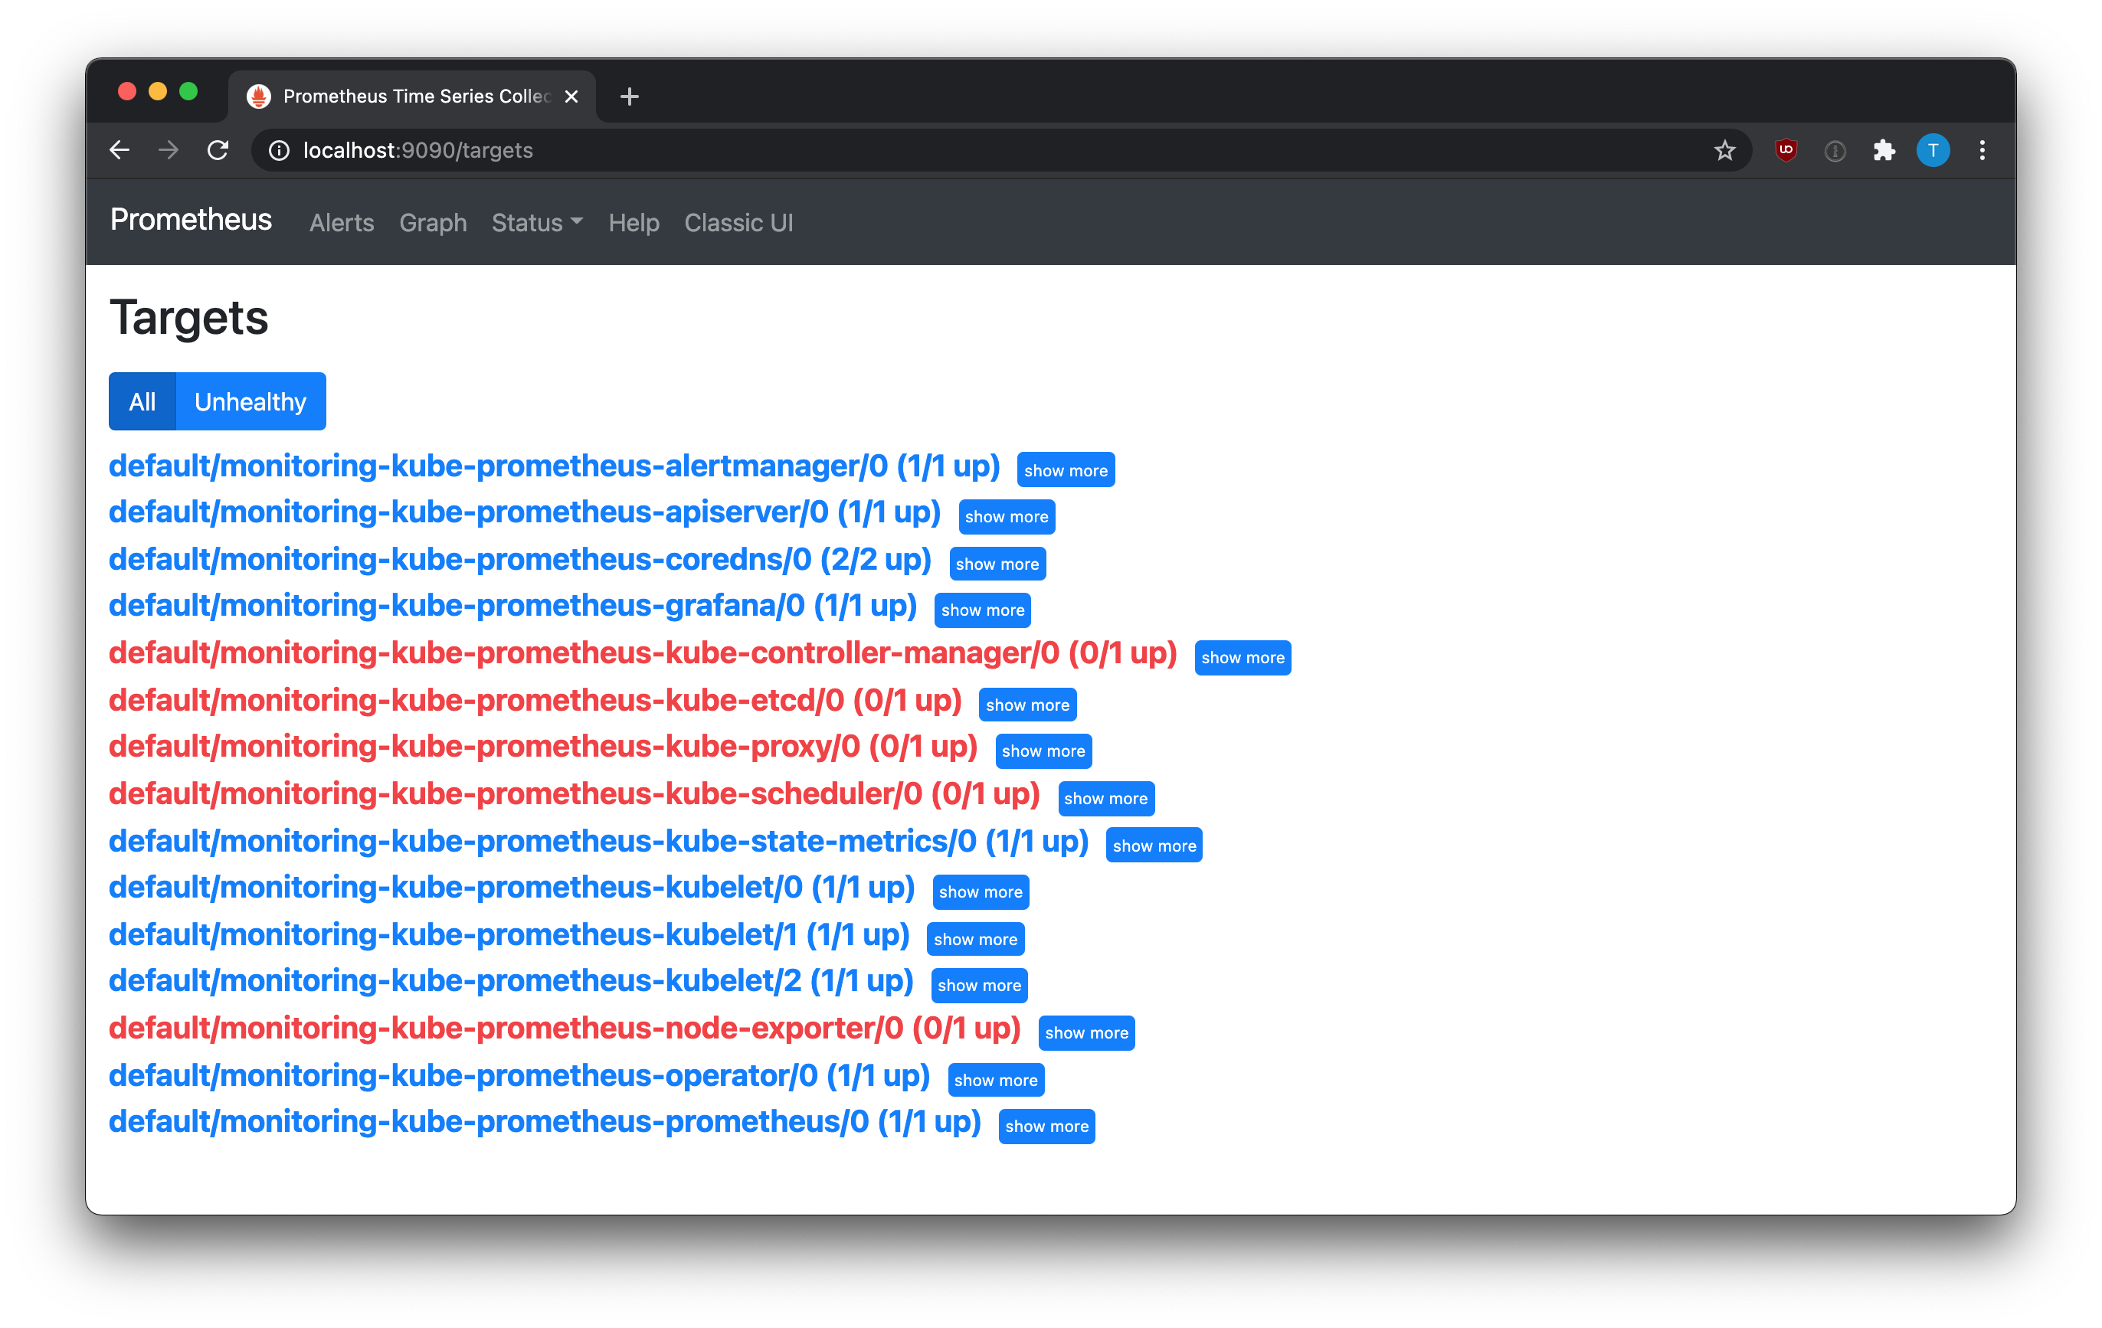2102x1328 pixels.
Task: Open the browser extensions puzzle icon
Action: (x=1884, y=150)
